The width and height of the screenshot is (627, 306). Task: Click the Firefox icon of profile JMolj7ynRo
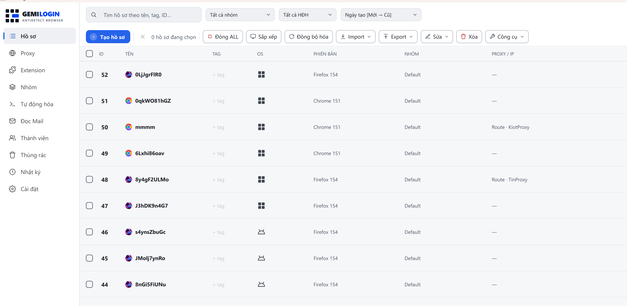coord(129,258)
